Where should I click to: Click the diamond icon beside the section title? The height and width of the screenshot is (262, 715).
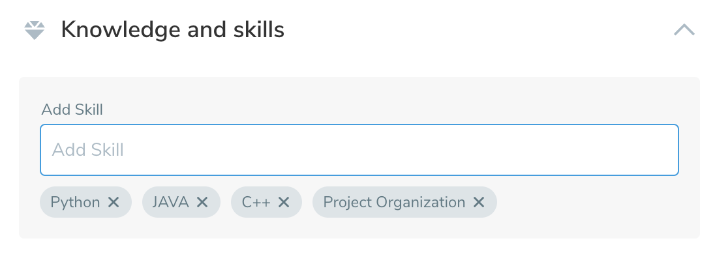click(34, 30)
